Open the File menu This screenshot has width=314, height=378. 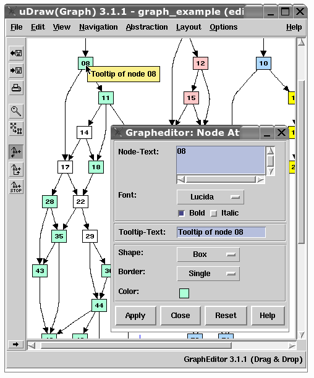pyautogui.click(x=17, y=27)
